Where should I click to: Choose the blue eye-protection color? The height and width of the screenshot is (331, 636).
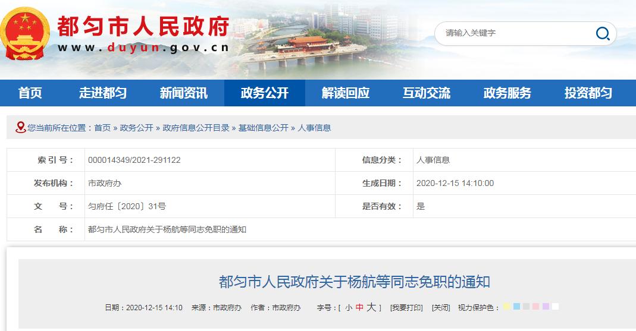[x=516, y=306]
